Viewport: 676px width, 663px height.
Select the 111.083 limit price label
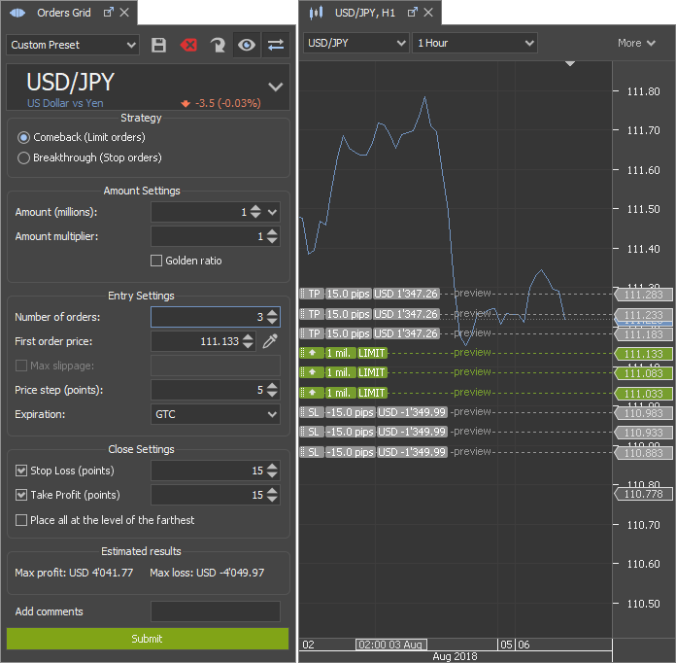click(x=644, y=373)
